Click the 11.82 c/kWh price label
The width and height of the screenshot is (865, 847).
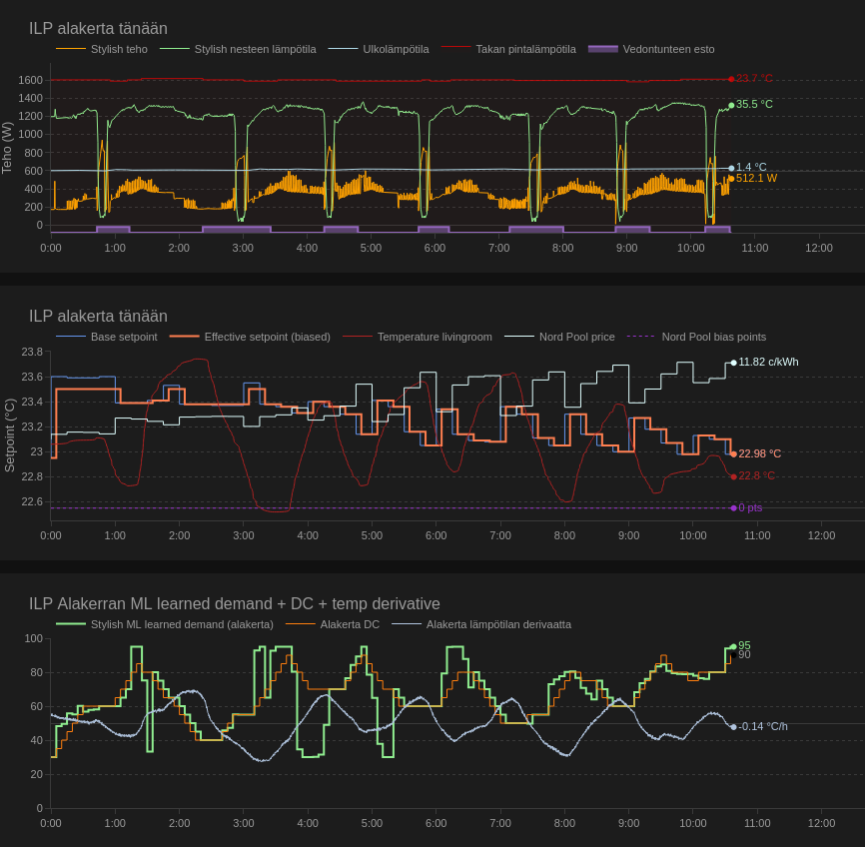(768, 362)
